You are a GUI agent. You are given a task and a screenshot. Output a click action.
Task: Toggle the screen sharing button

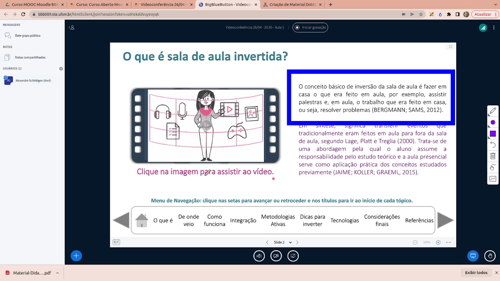tap(293, 256)
